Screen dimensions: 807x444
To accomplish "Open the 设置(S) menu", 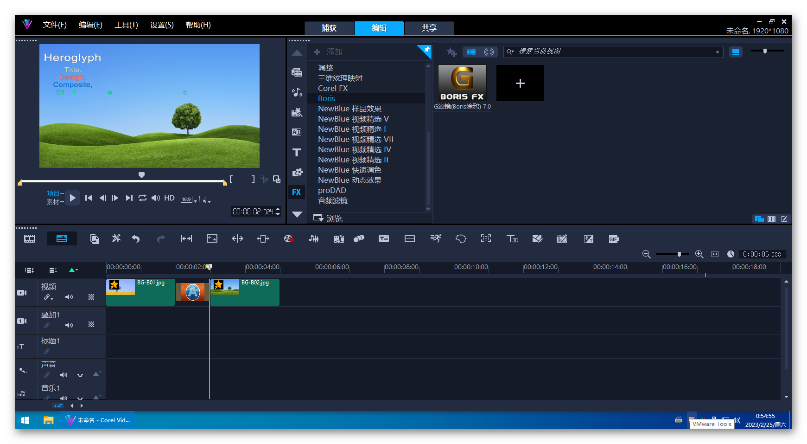I will coord(162,25).
